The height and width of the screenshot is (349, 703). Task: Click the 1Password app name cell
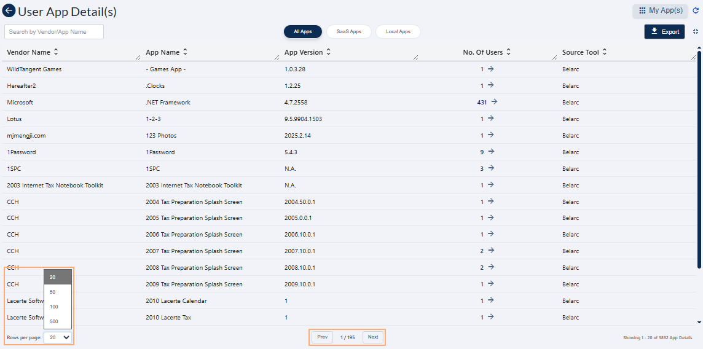point(160,152)
